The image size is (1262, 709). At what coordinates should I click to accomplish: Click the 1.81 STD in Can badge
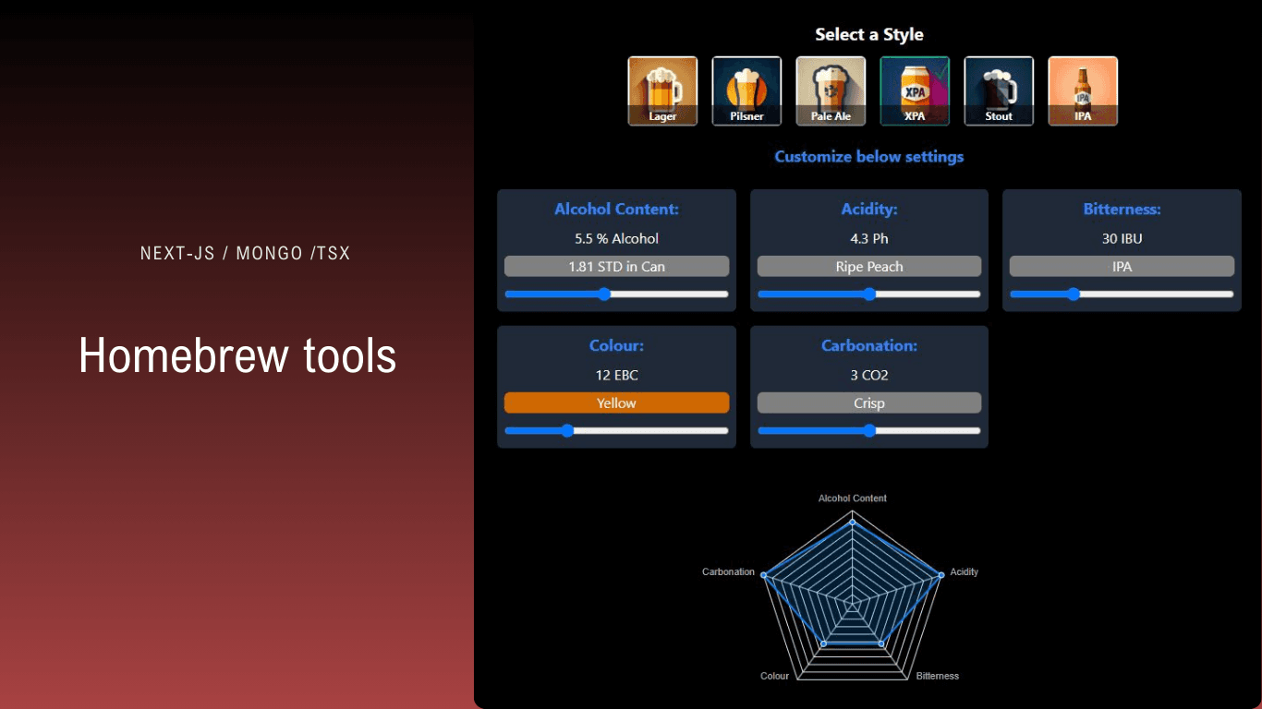[616, 266]
